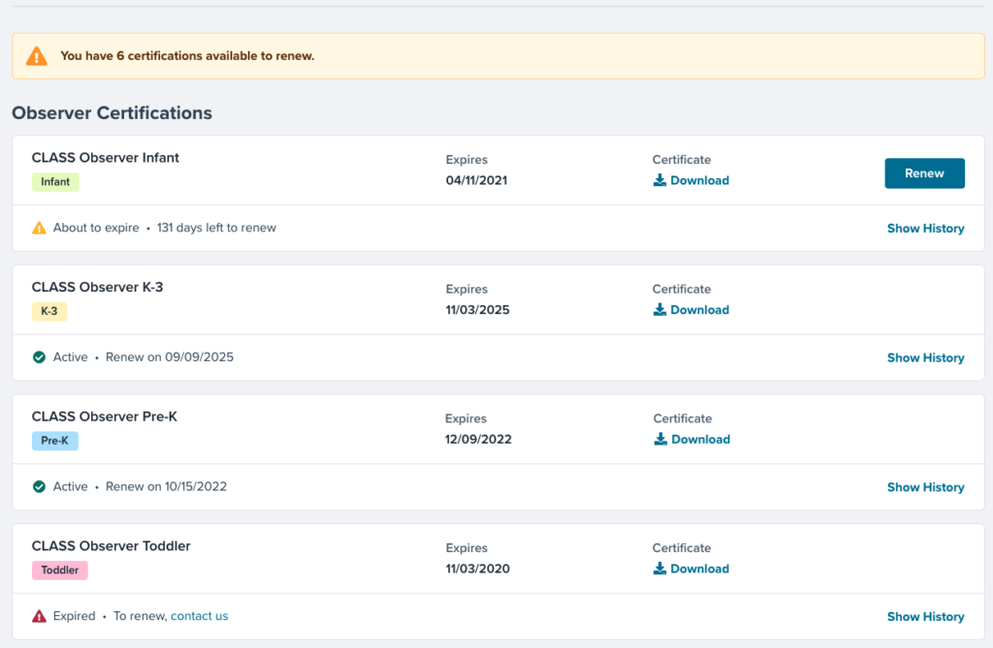
Task: Click the green Infant tag badge
Action: (55, 182)
